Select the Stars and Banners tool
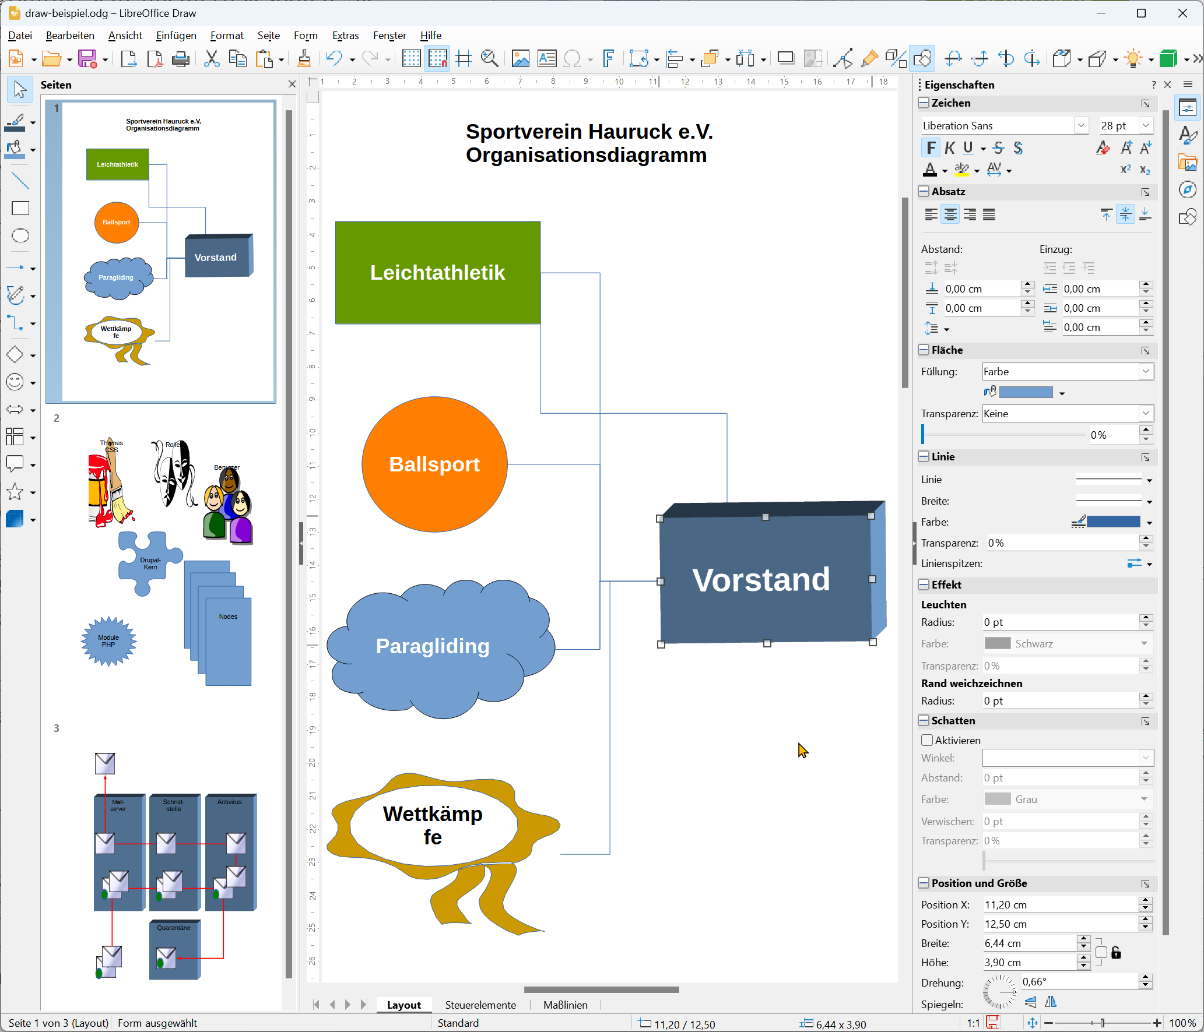 coord(15,492)
